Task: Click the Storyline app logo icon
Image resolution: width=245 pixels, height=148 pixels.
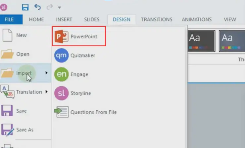Action: [x=4, y=7]
